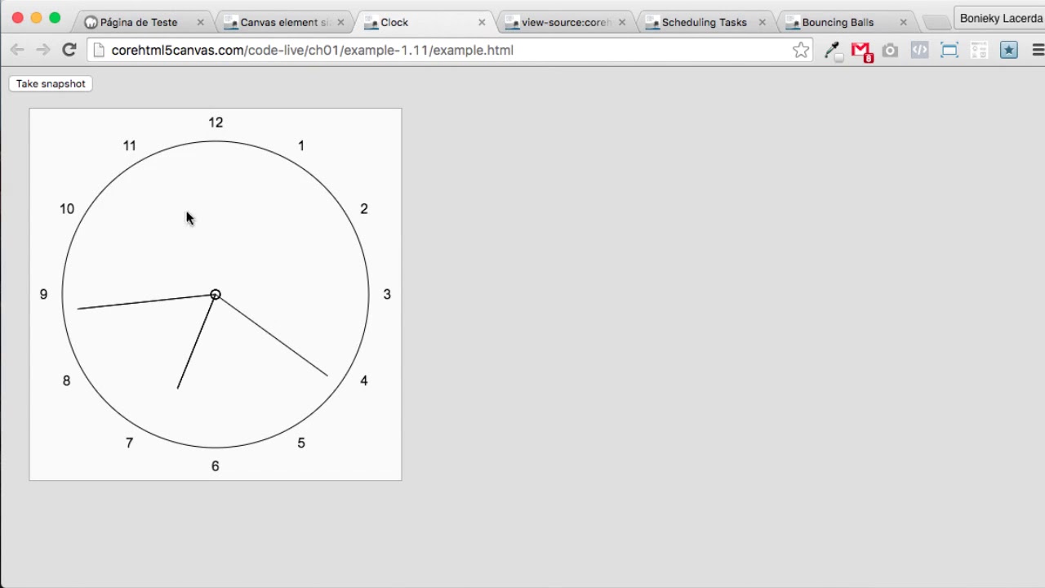The width and height of the screenshot is (1045, 588).
Task: Click the number 7 on clock
Action: (129, 443)
